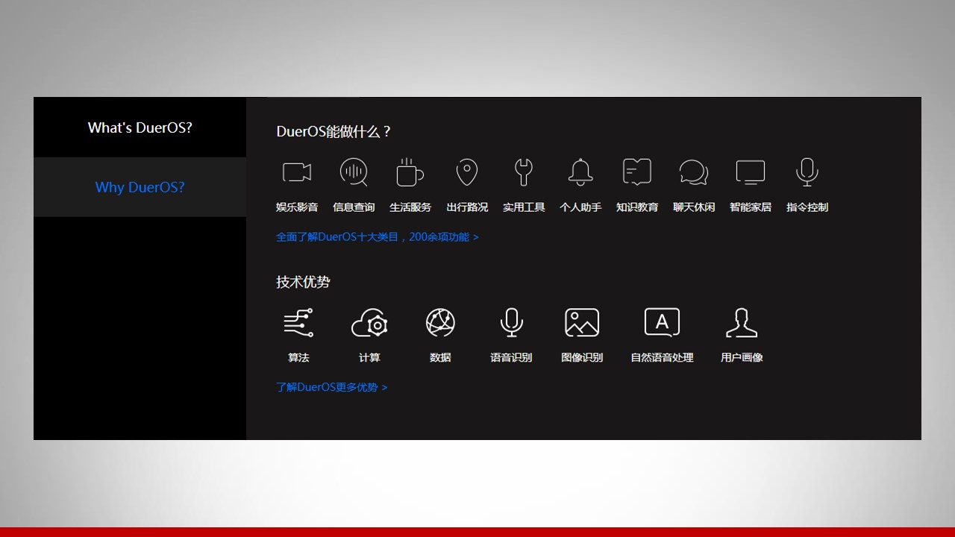Click the 语音识别 label
This screenshot has height=537, width=955.
(511, 358)
